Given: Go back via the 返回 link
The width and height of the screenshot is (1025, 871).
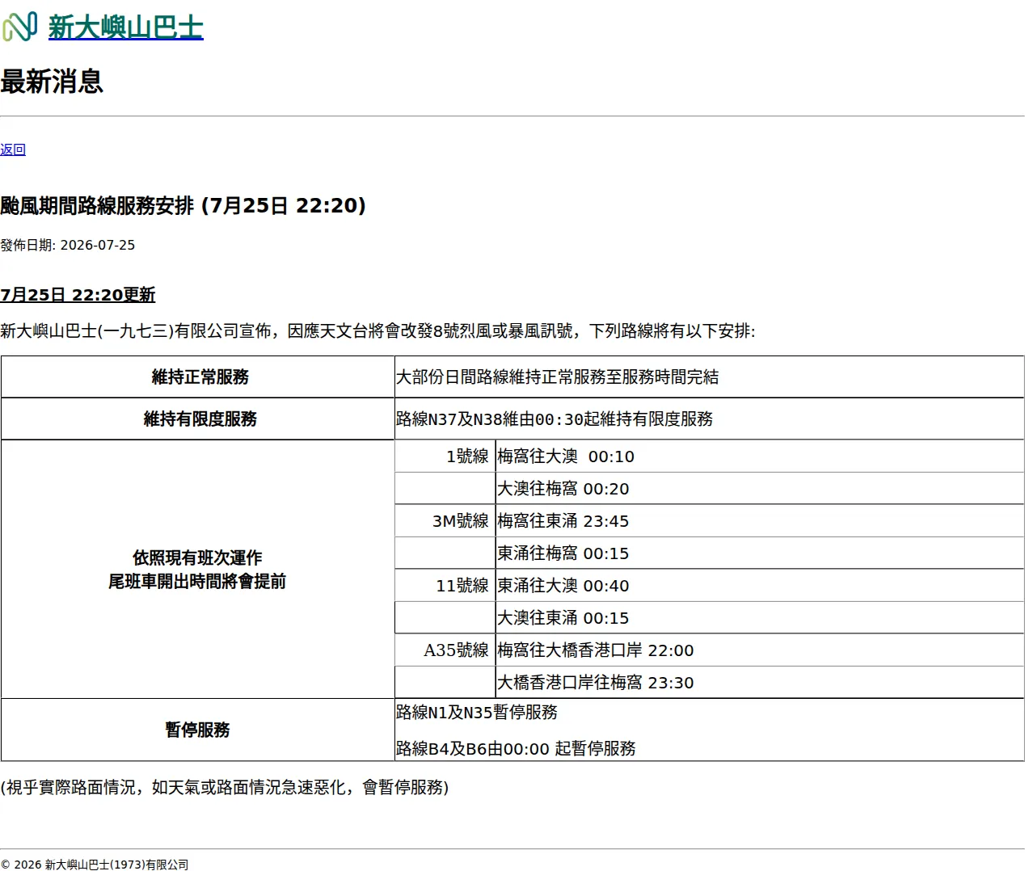Looking at the screenshot, I should coord(13,149).
